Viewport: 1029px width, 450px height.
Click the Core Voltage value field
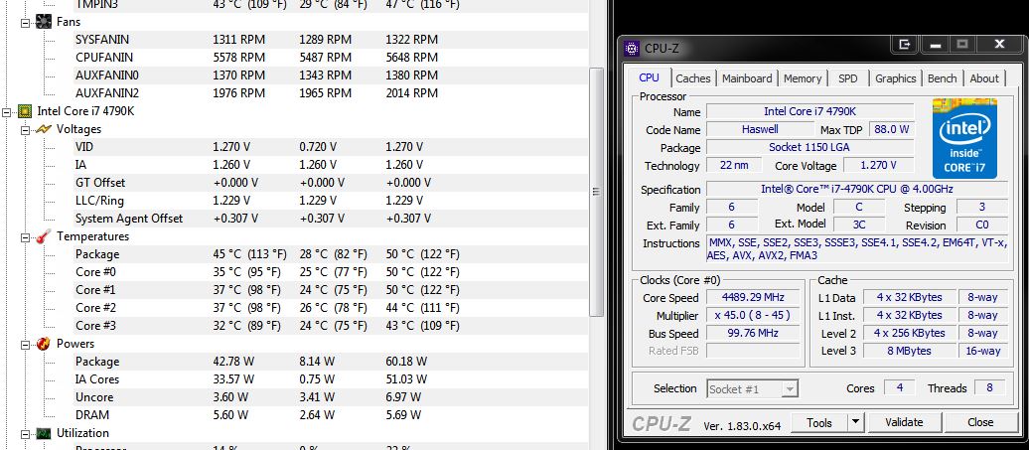tap(877, 166)
